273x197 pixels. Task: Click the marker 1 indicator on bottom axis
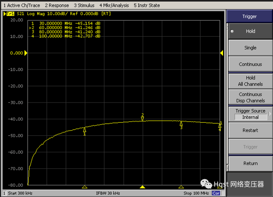85,187
